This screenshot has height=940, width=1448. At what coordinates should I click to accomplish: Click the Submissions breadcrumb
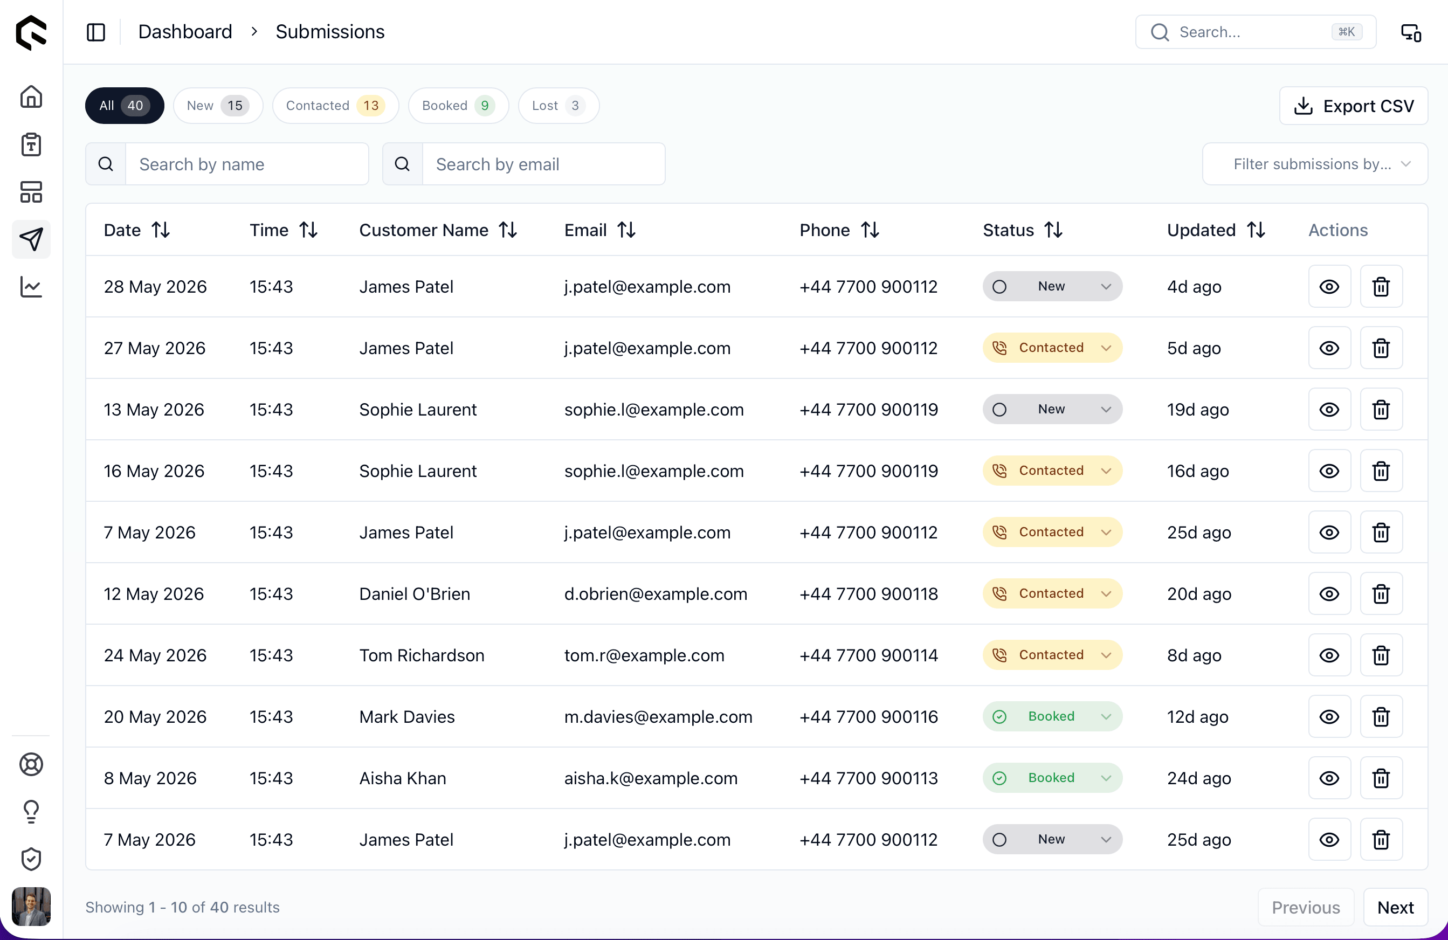[330, 32]
